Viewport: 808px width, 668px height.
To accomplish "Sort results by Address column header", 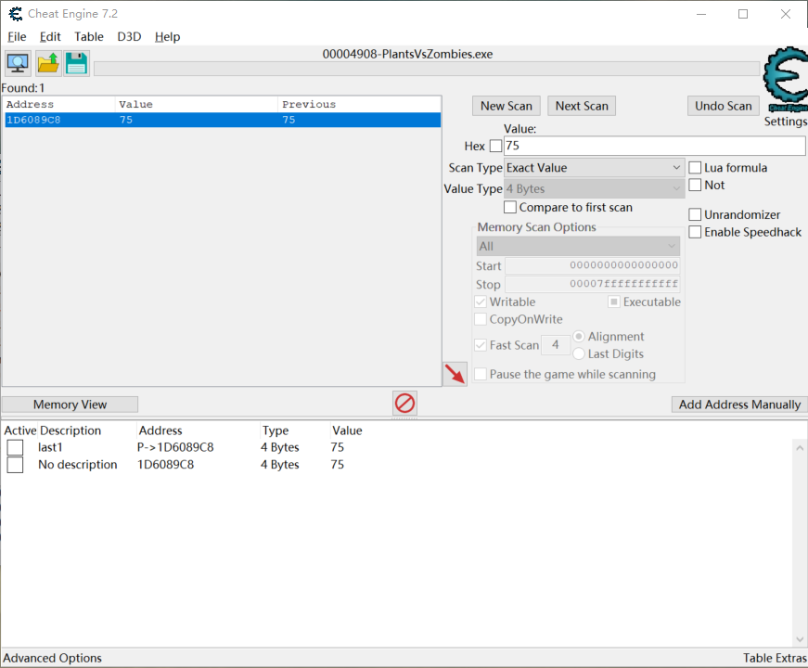I will click(x=59, y=104).
